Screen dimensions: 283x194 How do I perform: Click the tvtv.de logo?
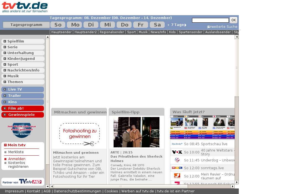tap(25, 7)
